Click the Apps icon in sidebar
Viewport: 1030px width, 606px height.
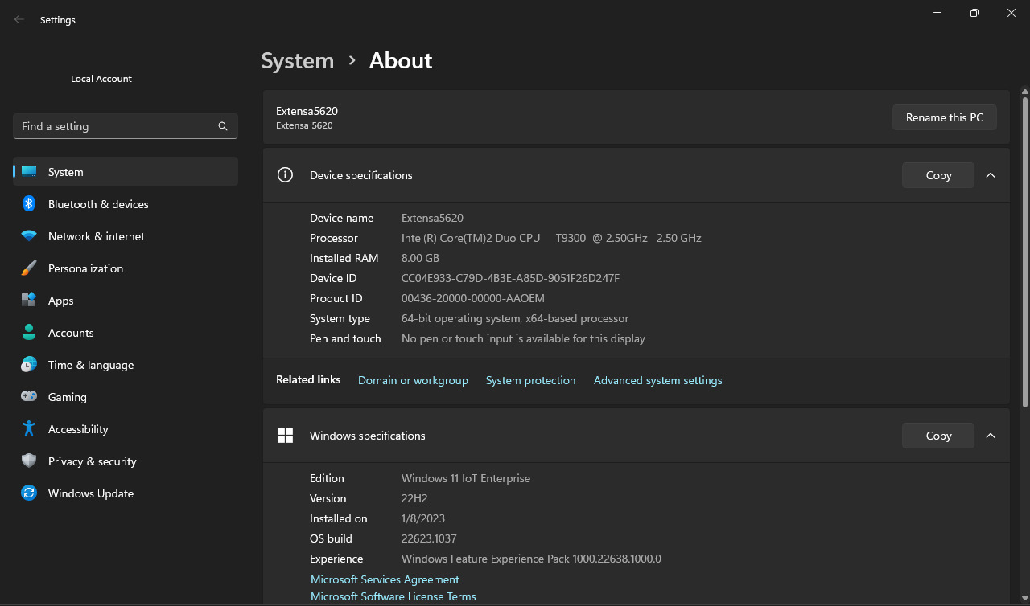(x=29, y=300)
